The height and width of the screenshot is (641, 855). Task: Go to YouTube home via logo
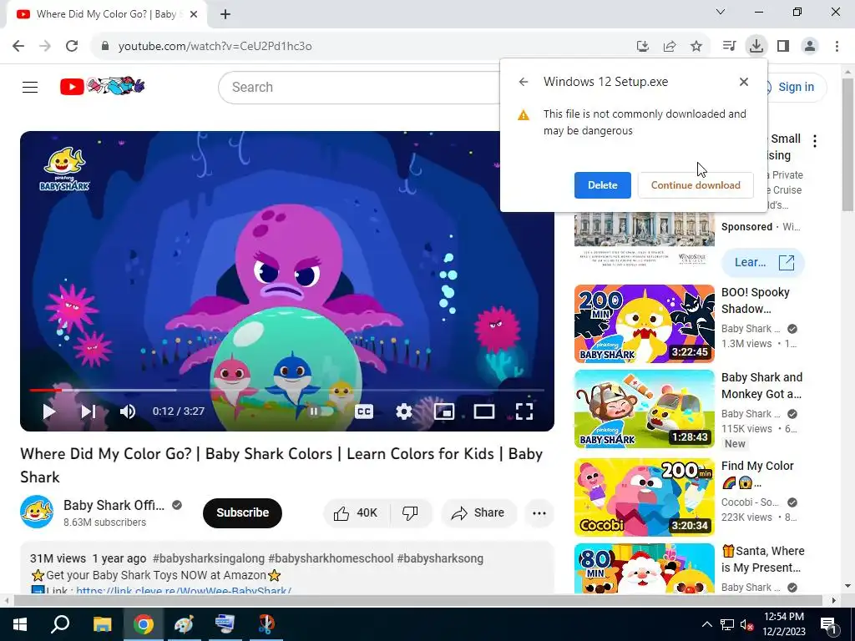[102, 86]
